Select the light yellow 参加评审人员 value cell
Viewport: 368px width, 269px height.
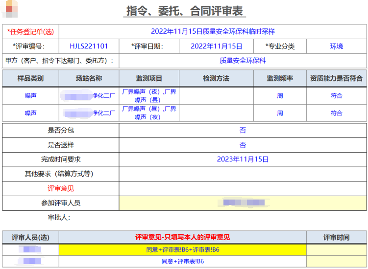click(x=243, y=203)
